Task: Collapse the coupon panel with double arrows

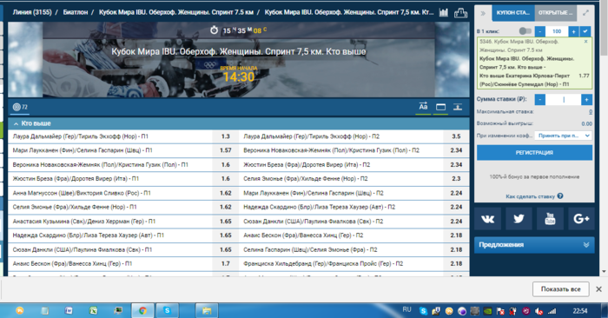Action: [483, 13]
